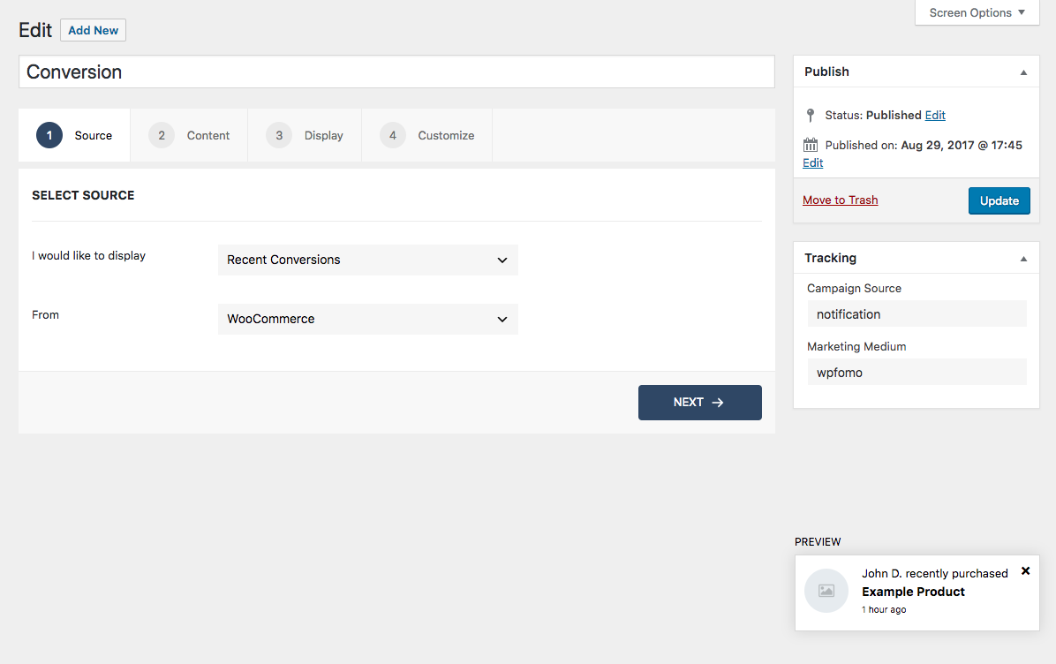The image size is (1056, 664).
Task: Open the WooCommerce source dropdown
Action: point(367,319)
